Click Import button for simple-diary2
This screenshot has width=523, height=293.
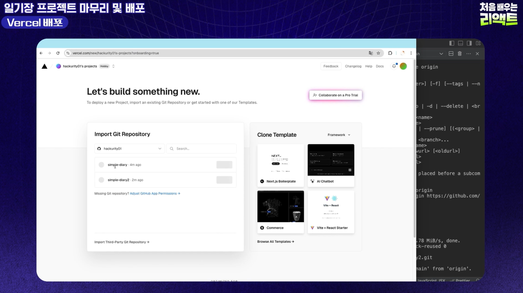pyautogui.click(x=225, y=180)
